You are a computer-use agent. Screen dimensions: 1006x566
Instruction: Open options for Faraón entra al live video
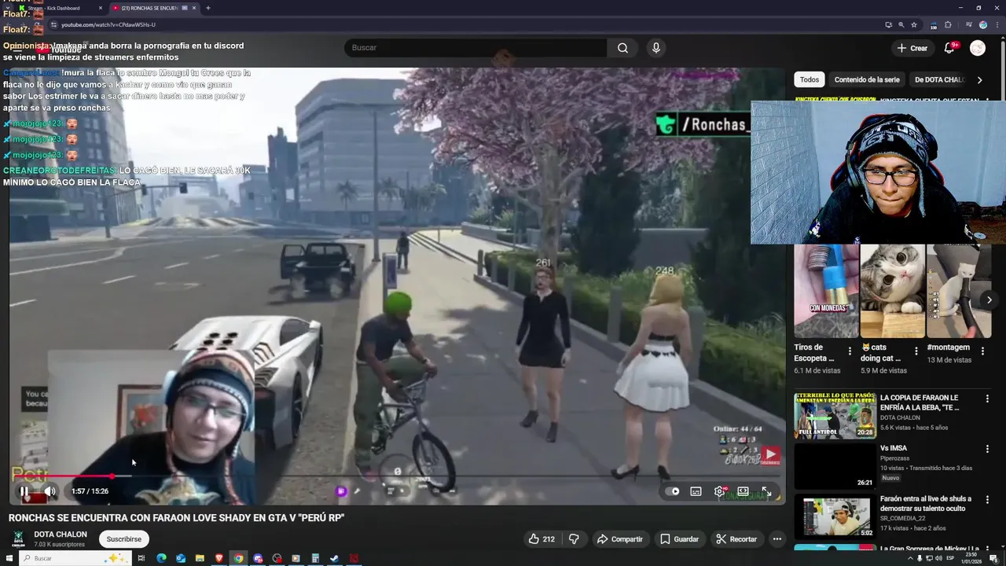tap(988, 499)
